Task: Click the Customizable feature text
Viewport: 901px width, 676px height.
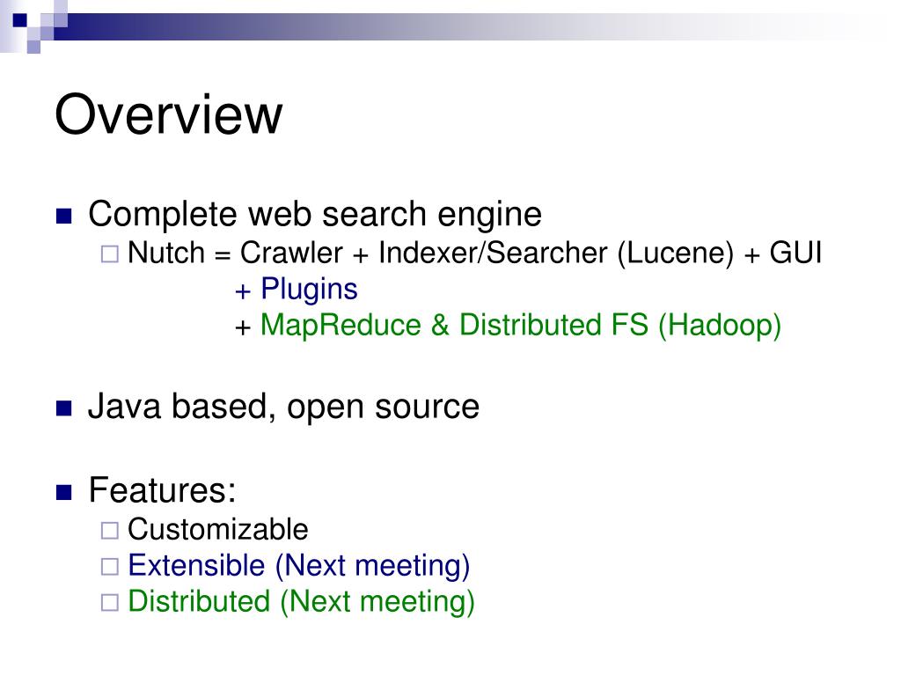Action: [x=218, y=529]
